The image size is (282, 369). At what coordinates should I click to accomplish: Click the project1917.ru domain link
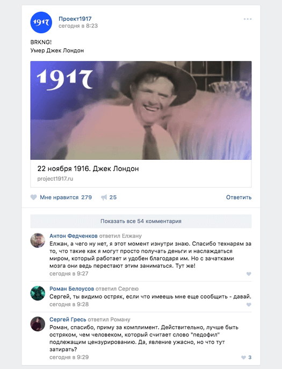click(x=55, y=179)
